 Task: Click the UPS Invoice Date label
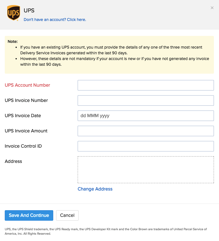(23, 116)
